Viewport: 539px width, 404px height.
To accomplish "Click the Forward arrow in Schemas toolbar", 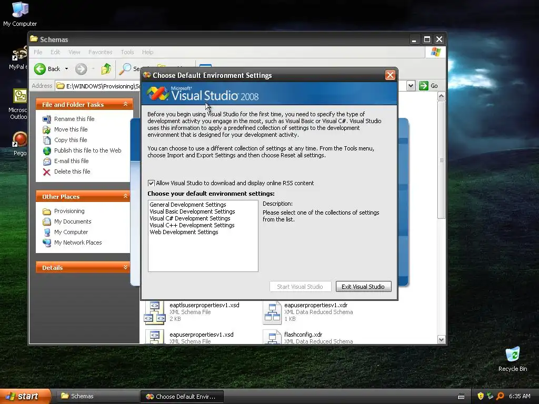I will (x=81, y=69).
